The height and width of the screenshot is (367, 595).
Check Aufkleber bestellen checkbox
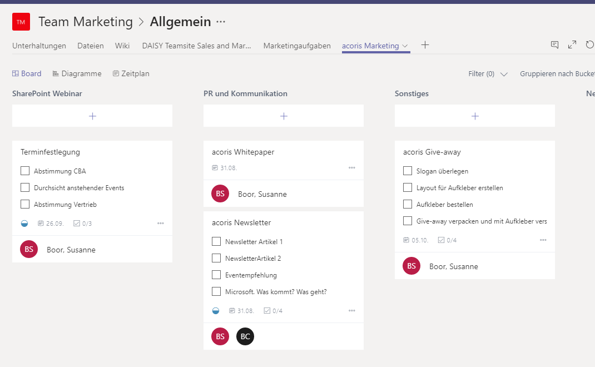click(x=408, y=204)
